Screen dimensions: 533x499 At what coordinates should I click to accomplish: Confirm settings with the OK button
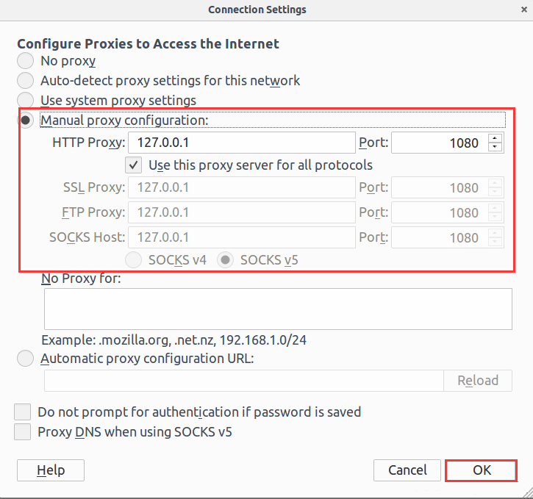(481, 470)
